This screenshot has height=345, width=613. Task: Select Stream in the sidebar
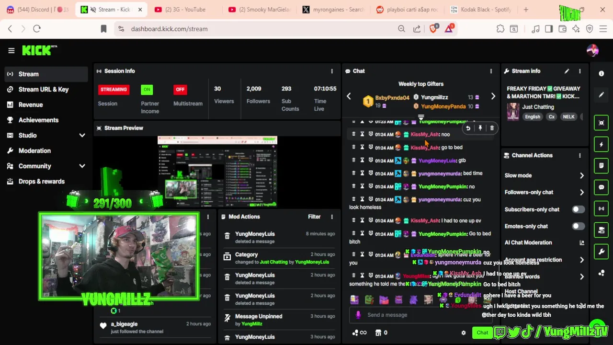(x=46, y=74)
